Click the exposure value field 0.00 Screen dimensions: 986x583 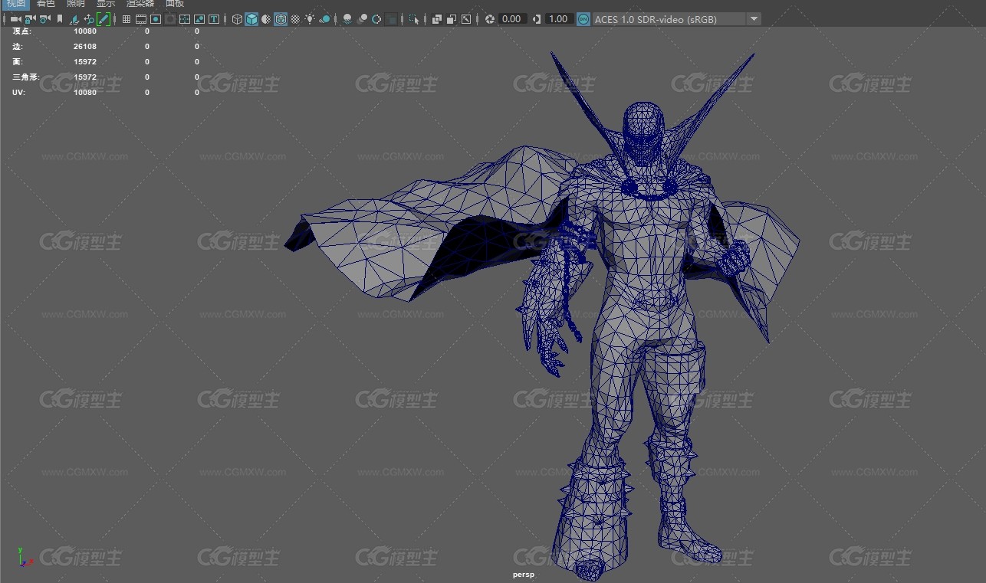(x=512, y=19)
